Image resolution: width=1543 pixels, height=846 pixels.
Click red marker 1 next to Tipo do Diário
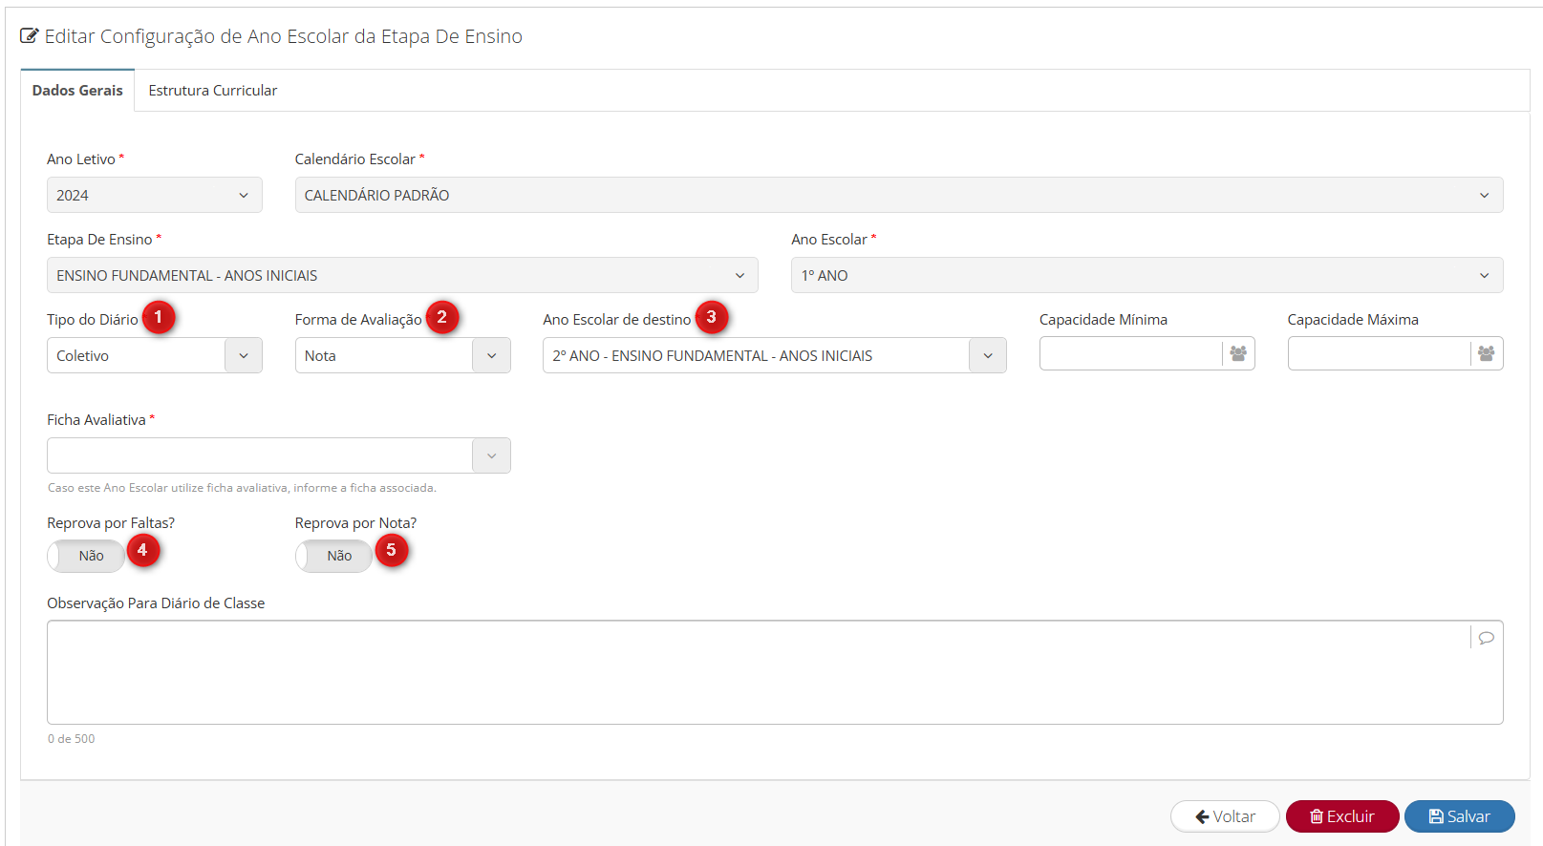click(159, 317)
